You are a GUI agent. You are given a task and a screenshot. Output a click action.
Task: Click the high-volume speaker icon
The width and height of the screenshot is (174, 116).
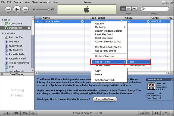click(x=52, y=9)
